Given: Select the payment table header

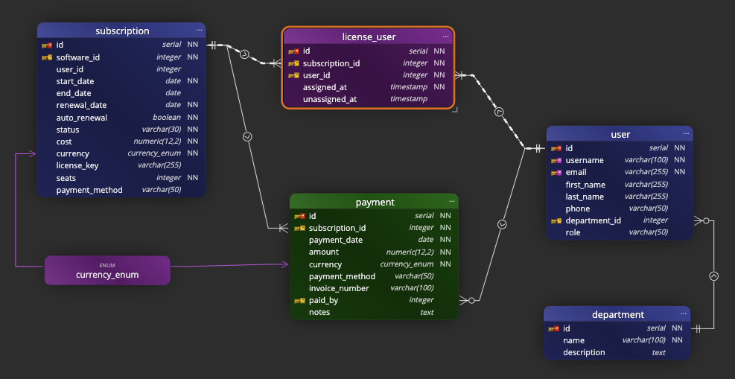Looking at the screenshot, I should 374,202.
